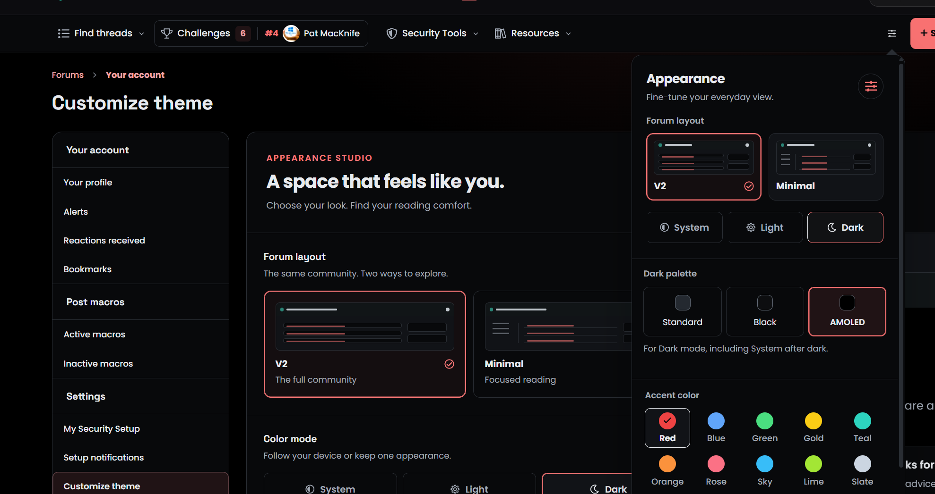Screen dimensions: 935x494
Task: Choose System color mode in panel
Action: pyautogui.click(x=684, y=227)
